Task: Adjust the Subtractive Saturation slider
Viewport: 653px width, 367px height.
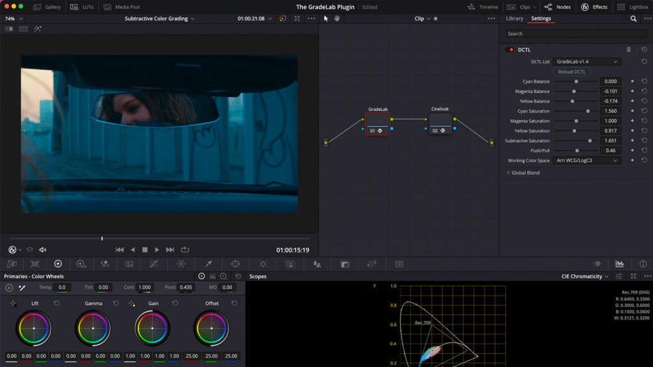Action: pos(589,141)
